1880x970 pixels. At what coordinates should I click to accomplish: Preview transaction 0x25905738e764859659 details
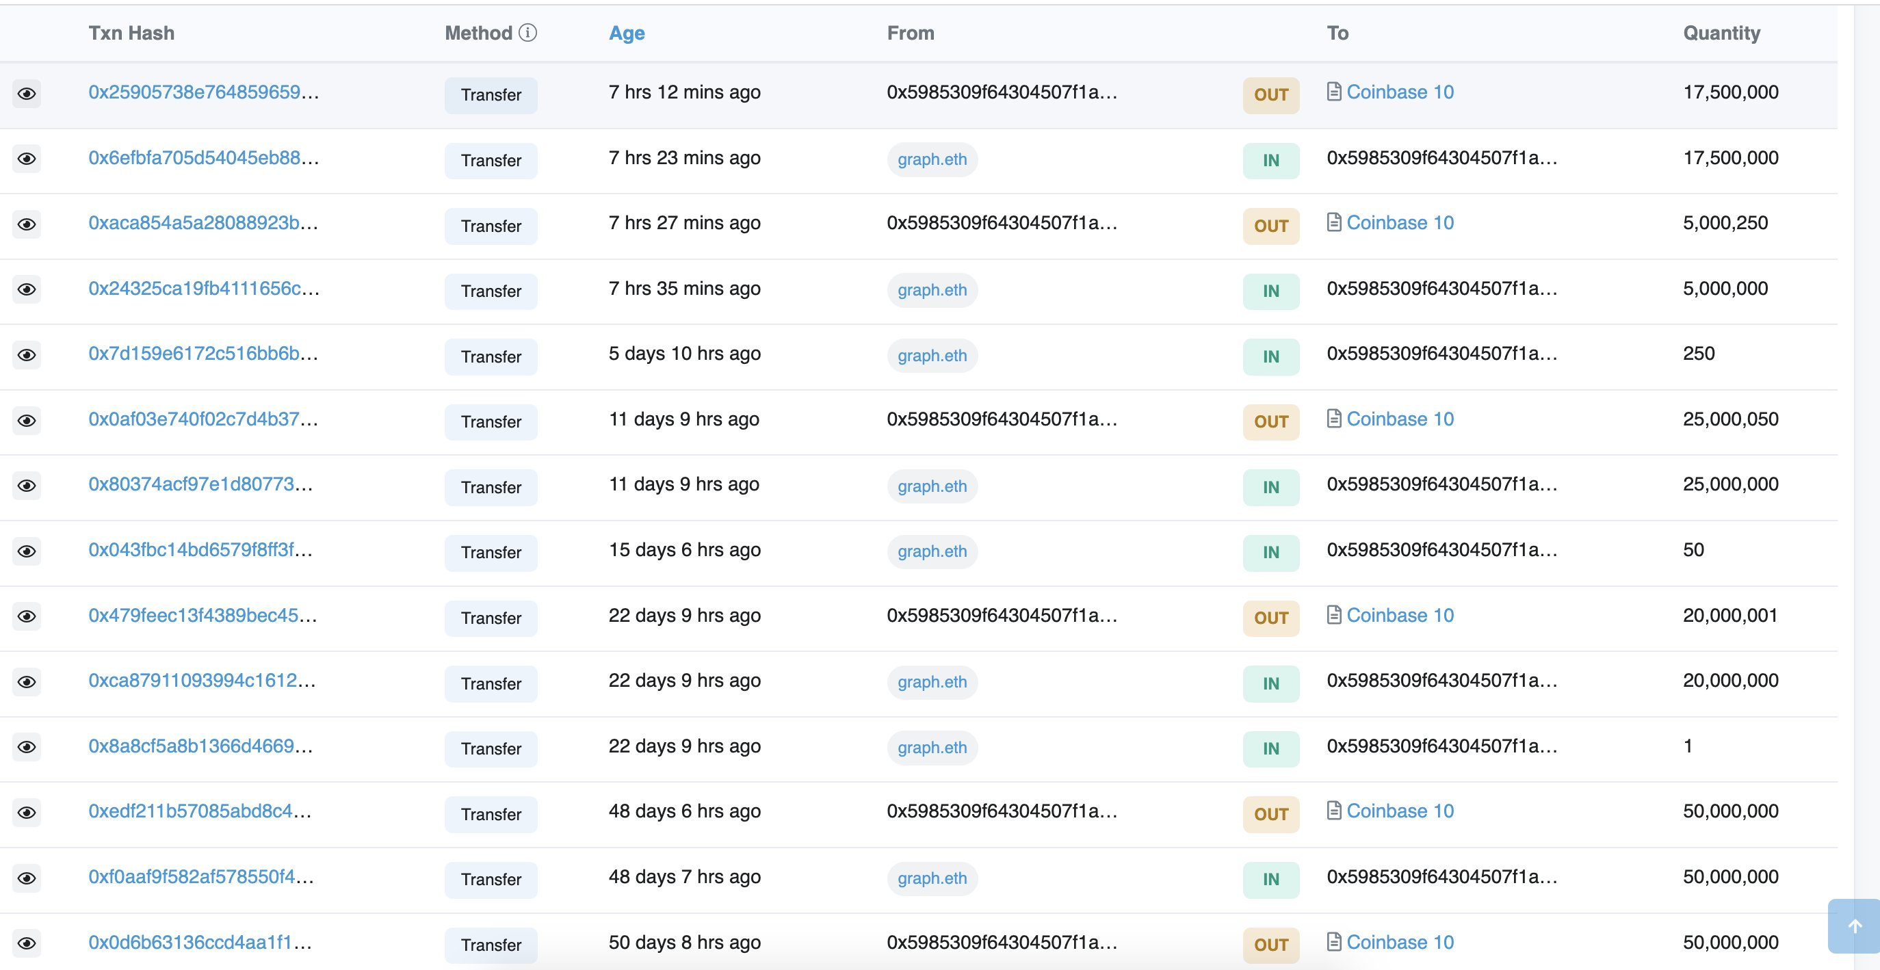[27, 94]
